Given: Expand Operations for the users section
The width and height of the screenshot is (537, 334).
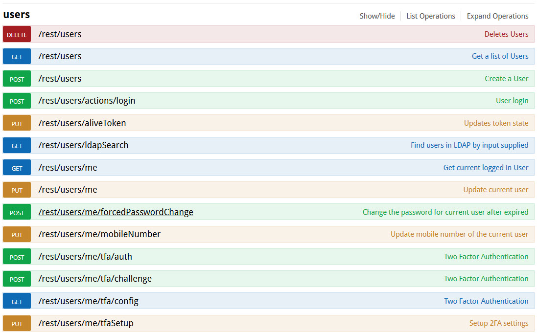Looking at the screenshot, I should 497,16.
